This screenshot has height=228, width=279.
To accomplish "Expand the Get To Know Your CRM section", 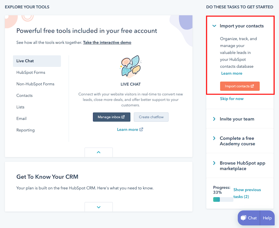I will [99, 207].
